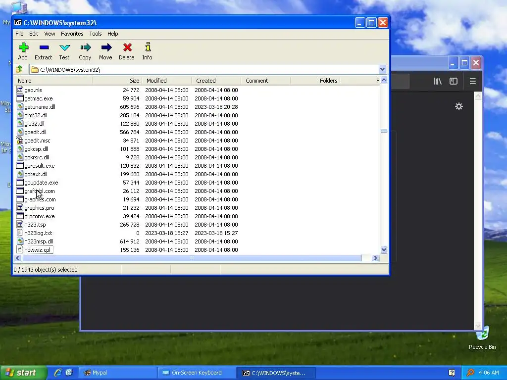507x380 pixels.
Task: Open the Info toolbar icon
Action: coord(148,48)
